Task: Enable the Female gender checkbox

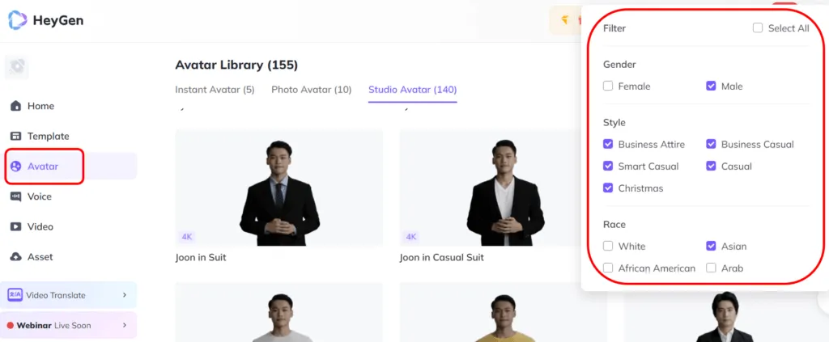Action: click(608, 86)
